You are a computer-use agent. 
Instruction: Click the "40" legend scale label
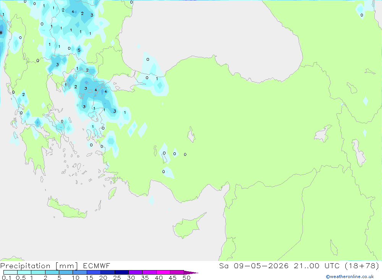[159, 278]
